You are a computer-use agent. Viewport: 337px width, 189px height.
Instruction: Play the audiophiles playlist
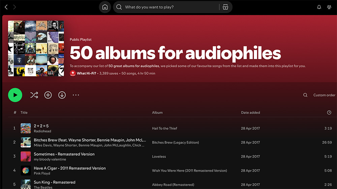coord(15,95)
